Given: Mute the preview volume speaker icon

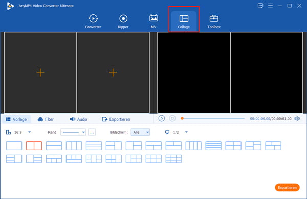Looking at the screenshot, I should [x=297, y=119].
